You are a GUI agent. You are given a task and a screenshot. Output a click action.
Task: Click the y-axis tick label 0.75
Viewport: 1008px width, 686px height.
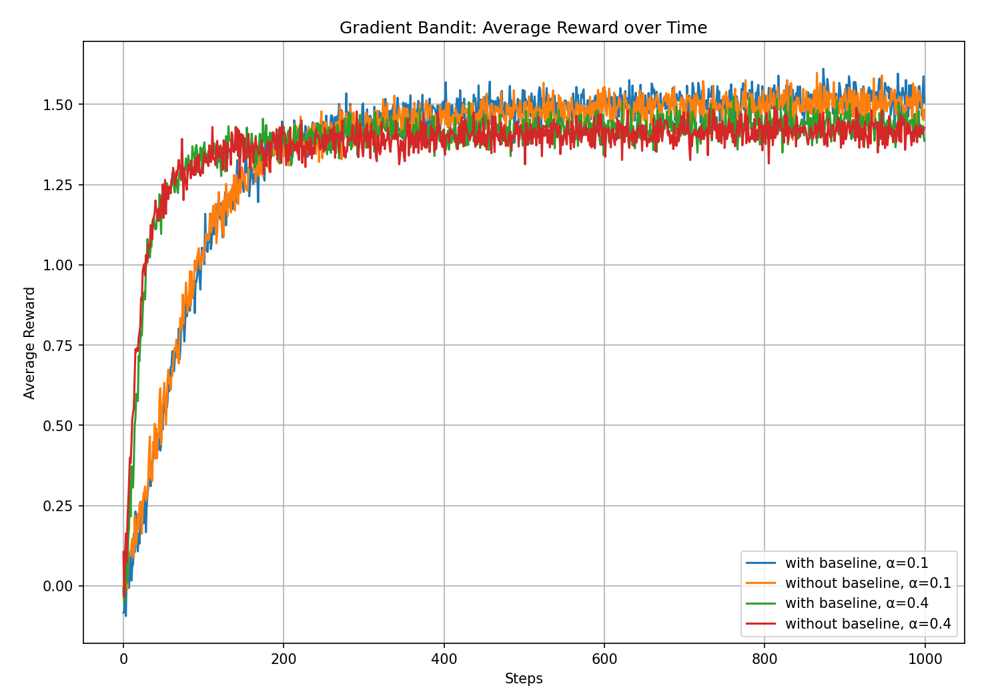point(58,346)
